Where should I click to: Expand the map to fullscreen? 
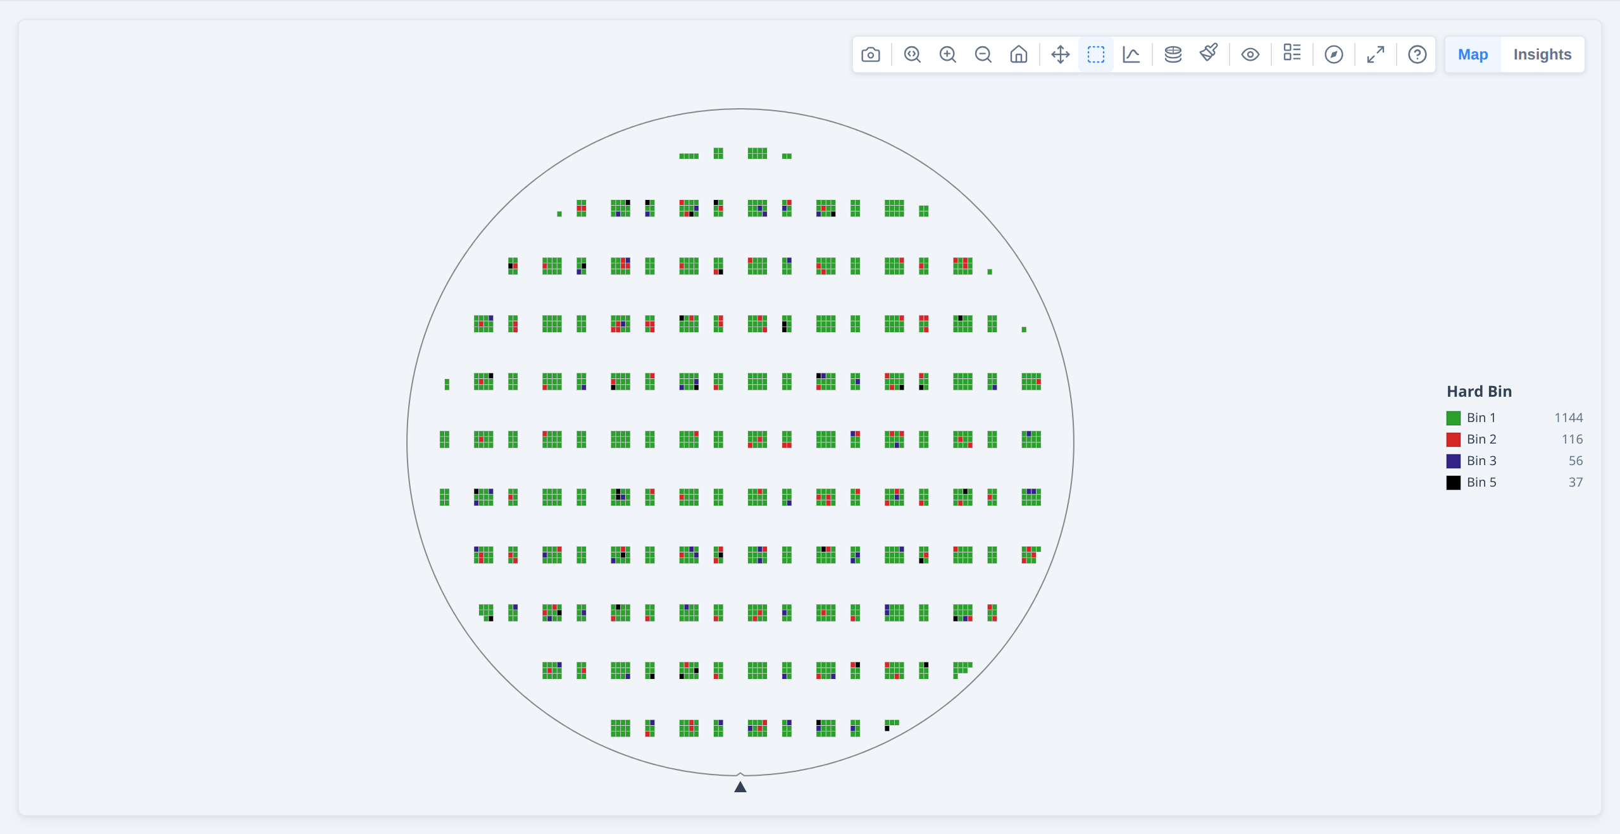(x=1375, y=54)
